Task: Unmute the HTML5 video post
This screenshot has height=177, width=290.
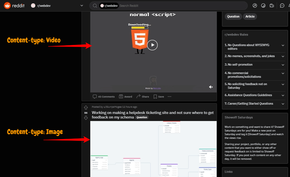Action: (x=211, y=87)
